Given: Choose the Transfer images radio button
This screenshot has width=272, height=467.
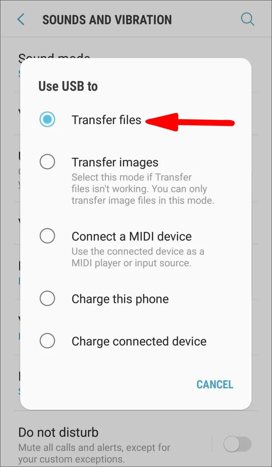Looking at the screenshot, I should point(47,162).
